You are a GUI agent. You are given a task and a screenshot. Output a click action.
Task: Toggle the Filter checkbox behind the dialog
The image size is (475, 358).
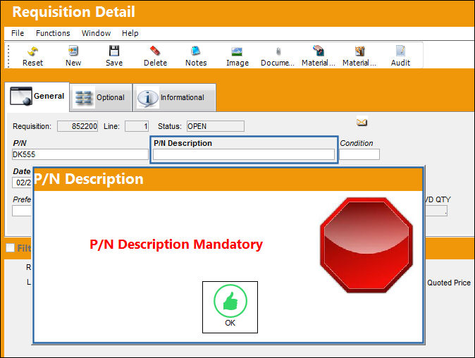[x=10, y=248]
